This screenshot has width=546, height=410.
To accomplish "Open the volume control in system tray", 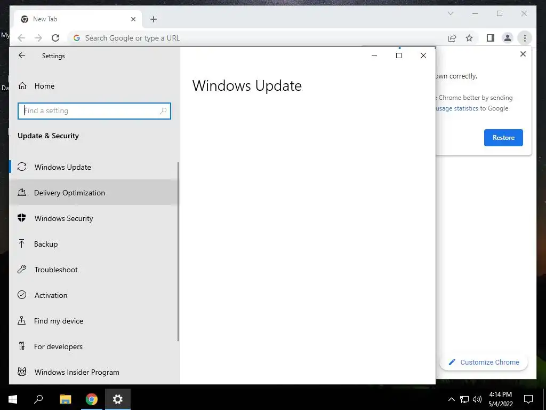I will tap(477, 399).
